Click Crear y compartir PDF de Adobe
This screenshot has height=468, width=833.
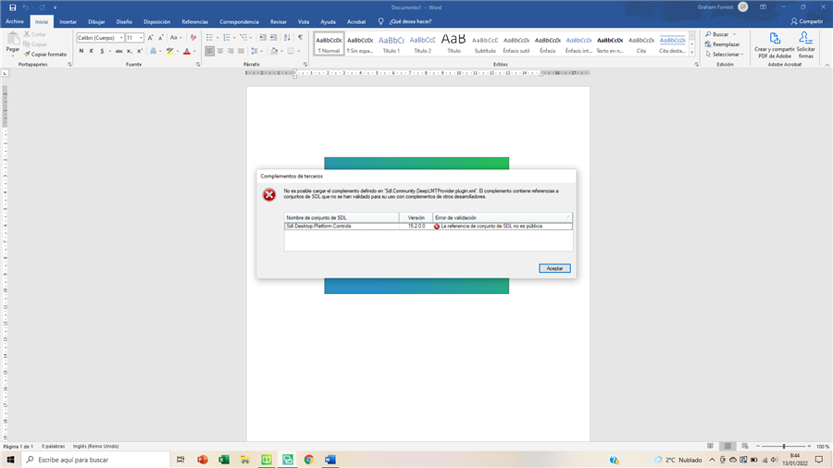click(775, 45)
